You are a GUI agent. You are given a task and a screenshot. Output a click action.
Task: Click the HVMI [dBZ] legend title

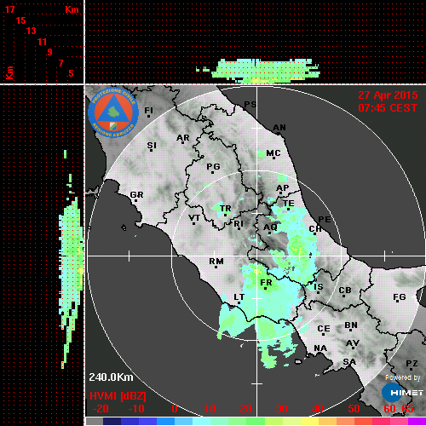tap(118, 396)
